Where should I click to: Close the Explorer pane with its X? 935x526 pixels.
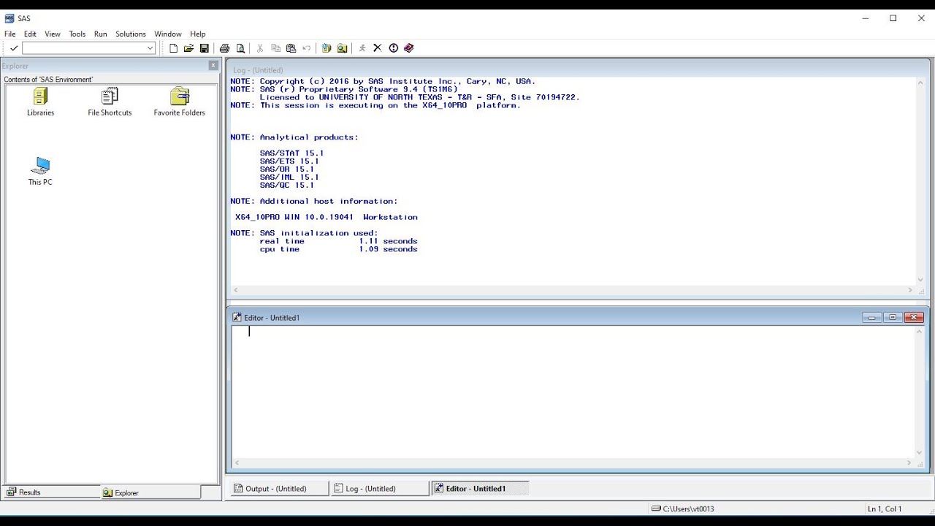click(x=213, y=66)
